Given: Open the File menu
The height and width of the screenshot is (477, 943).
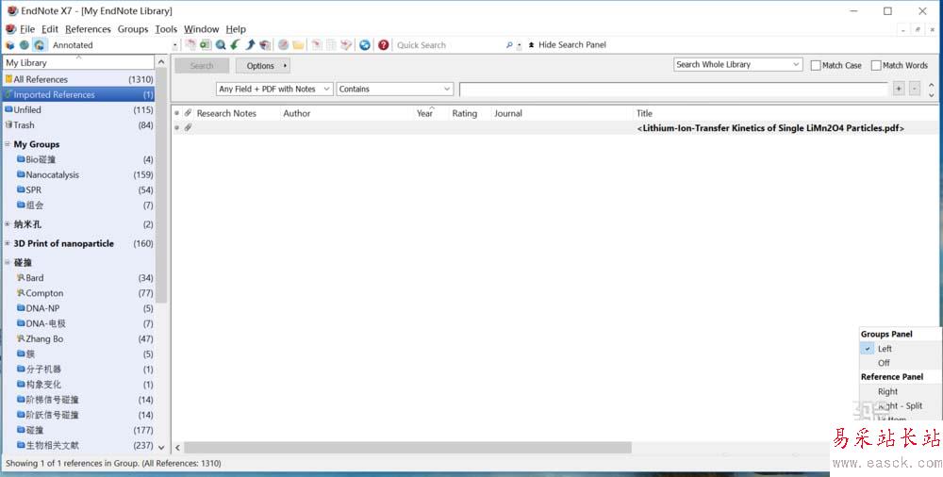Looking at the screenshot, I should [x=27, y=29].
